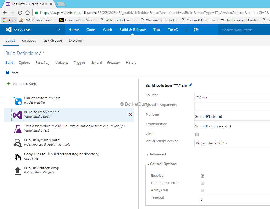Reload the page with the refresh icon
Image resolution: width=270 pixels, height=209 pixels.
[x=20, y=13]
